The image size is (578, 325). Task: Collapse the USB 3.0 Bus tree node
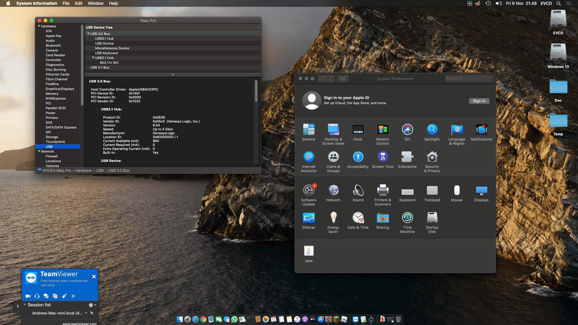[x=88, y=34]
